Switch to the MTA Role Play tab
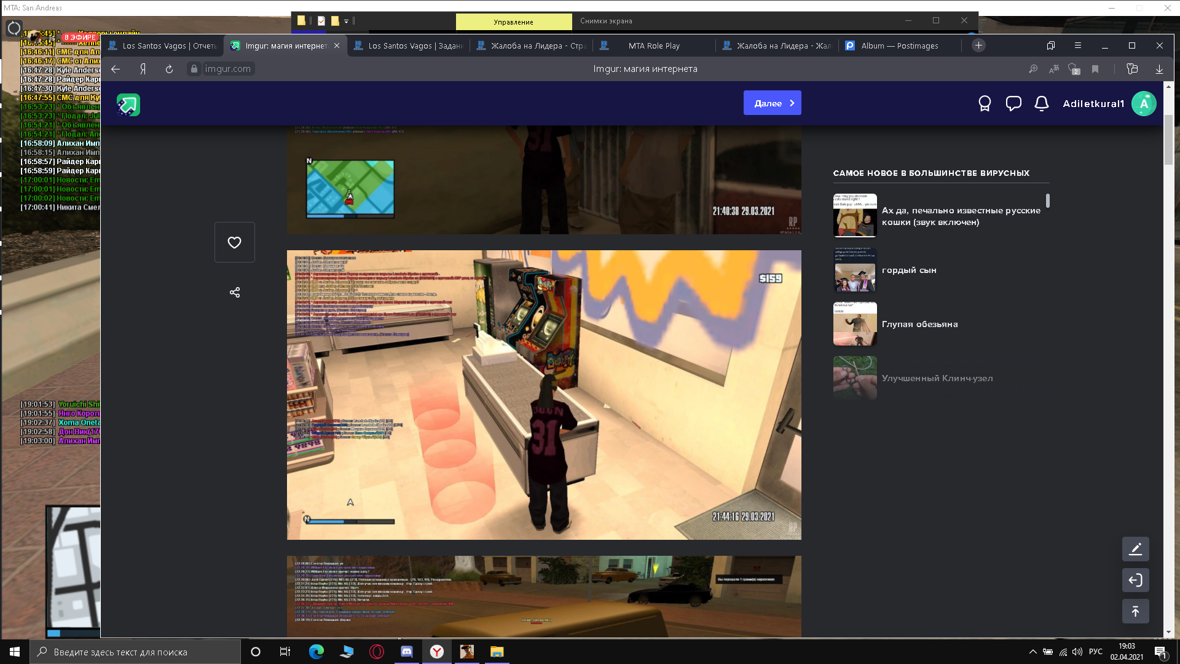Screen dimensions: 1180x664 [x=653, y=45]
